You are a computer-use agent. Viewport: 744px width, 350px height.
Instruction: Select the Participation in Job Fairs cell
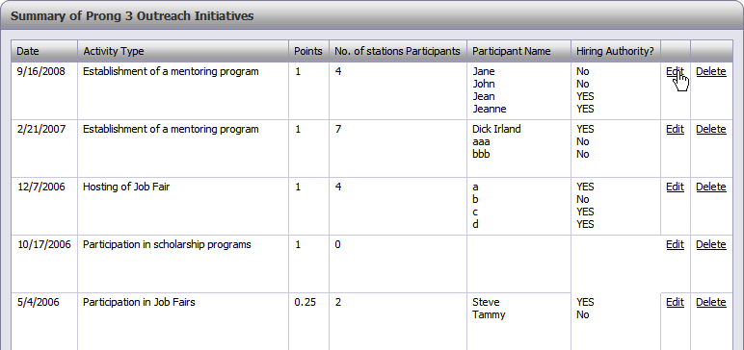139,303
